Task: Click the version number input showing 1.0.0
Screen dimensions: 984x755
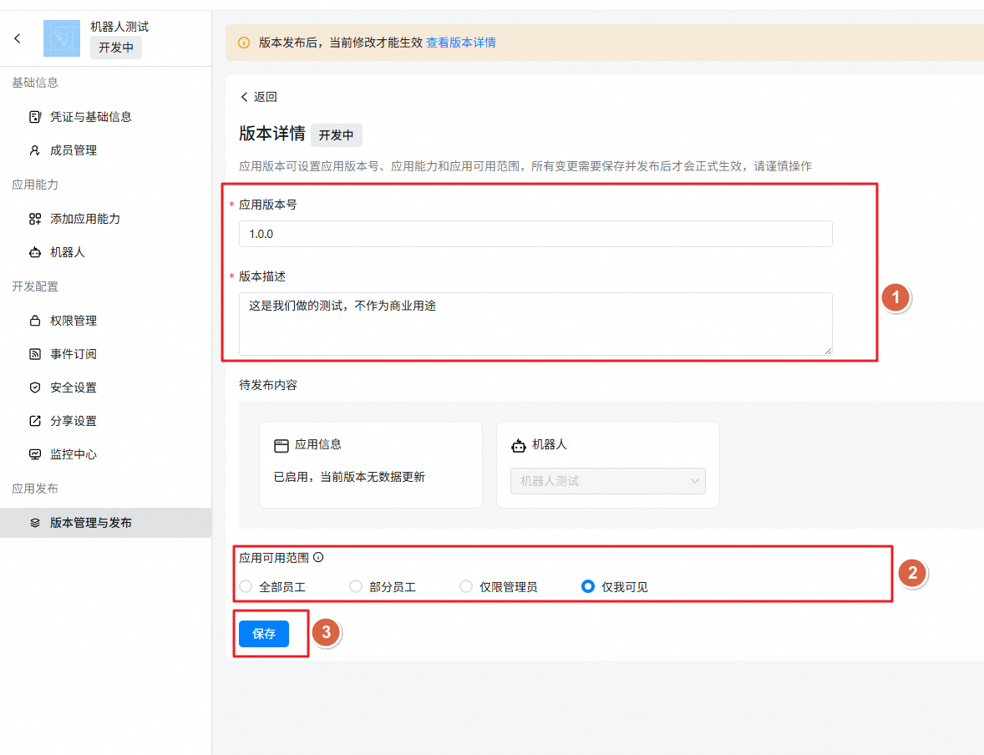Action: click(535, 234)
